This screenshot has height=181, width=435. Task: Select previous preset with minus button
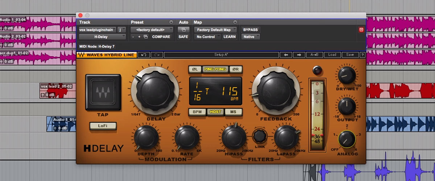133,37
